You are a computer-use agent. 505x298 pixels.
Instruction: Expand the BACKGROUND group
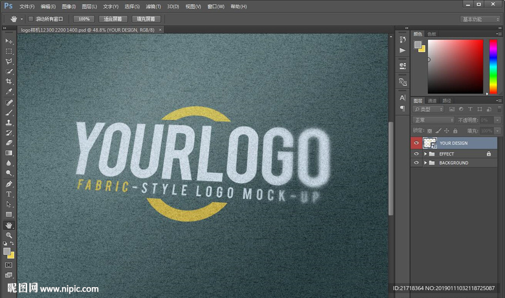pos(426,163)
